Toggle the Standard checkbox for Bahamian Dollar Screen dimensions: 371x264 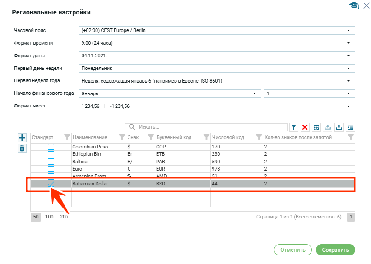(51, 184)
